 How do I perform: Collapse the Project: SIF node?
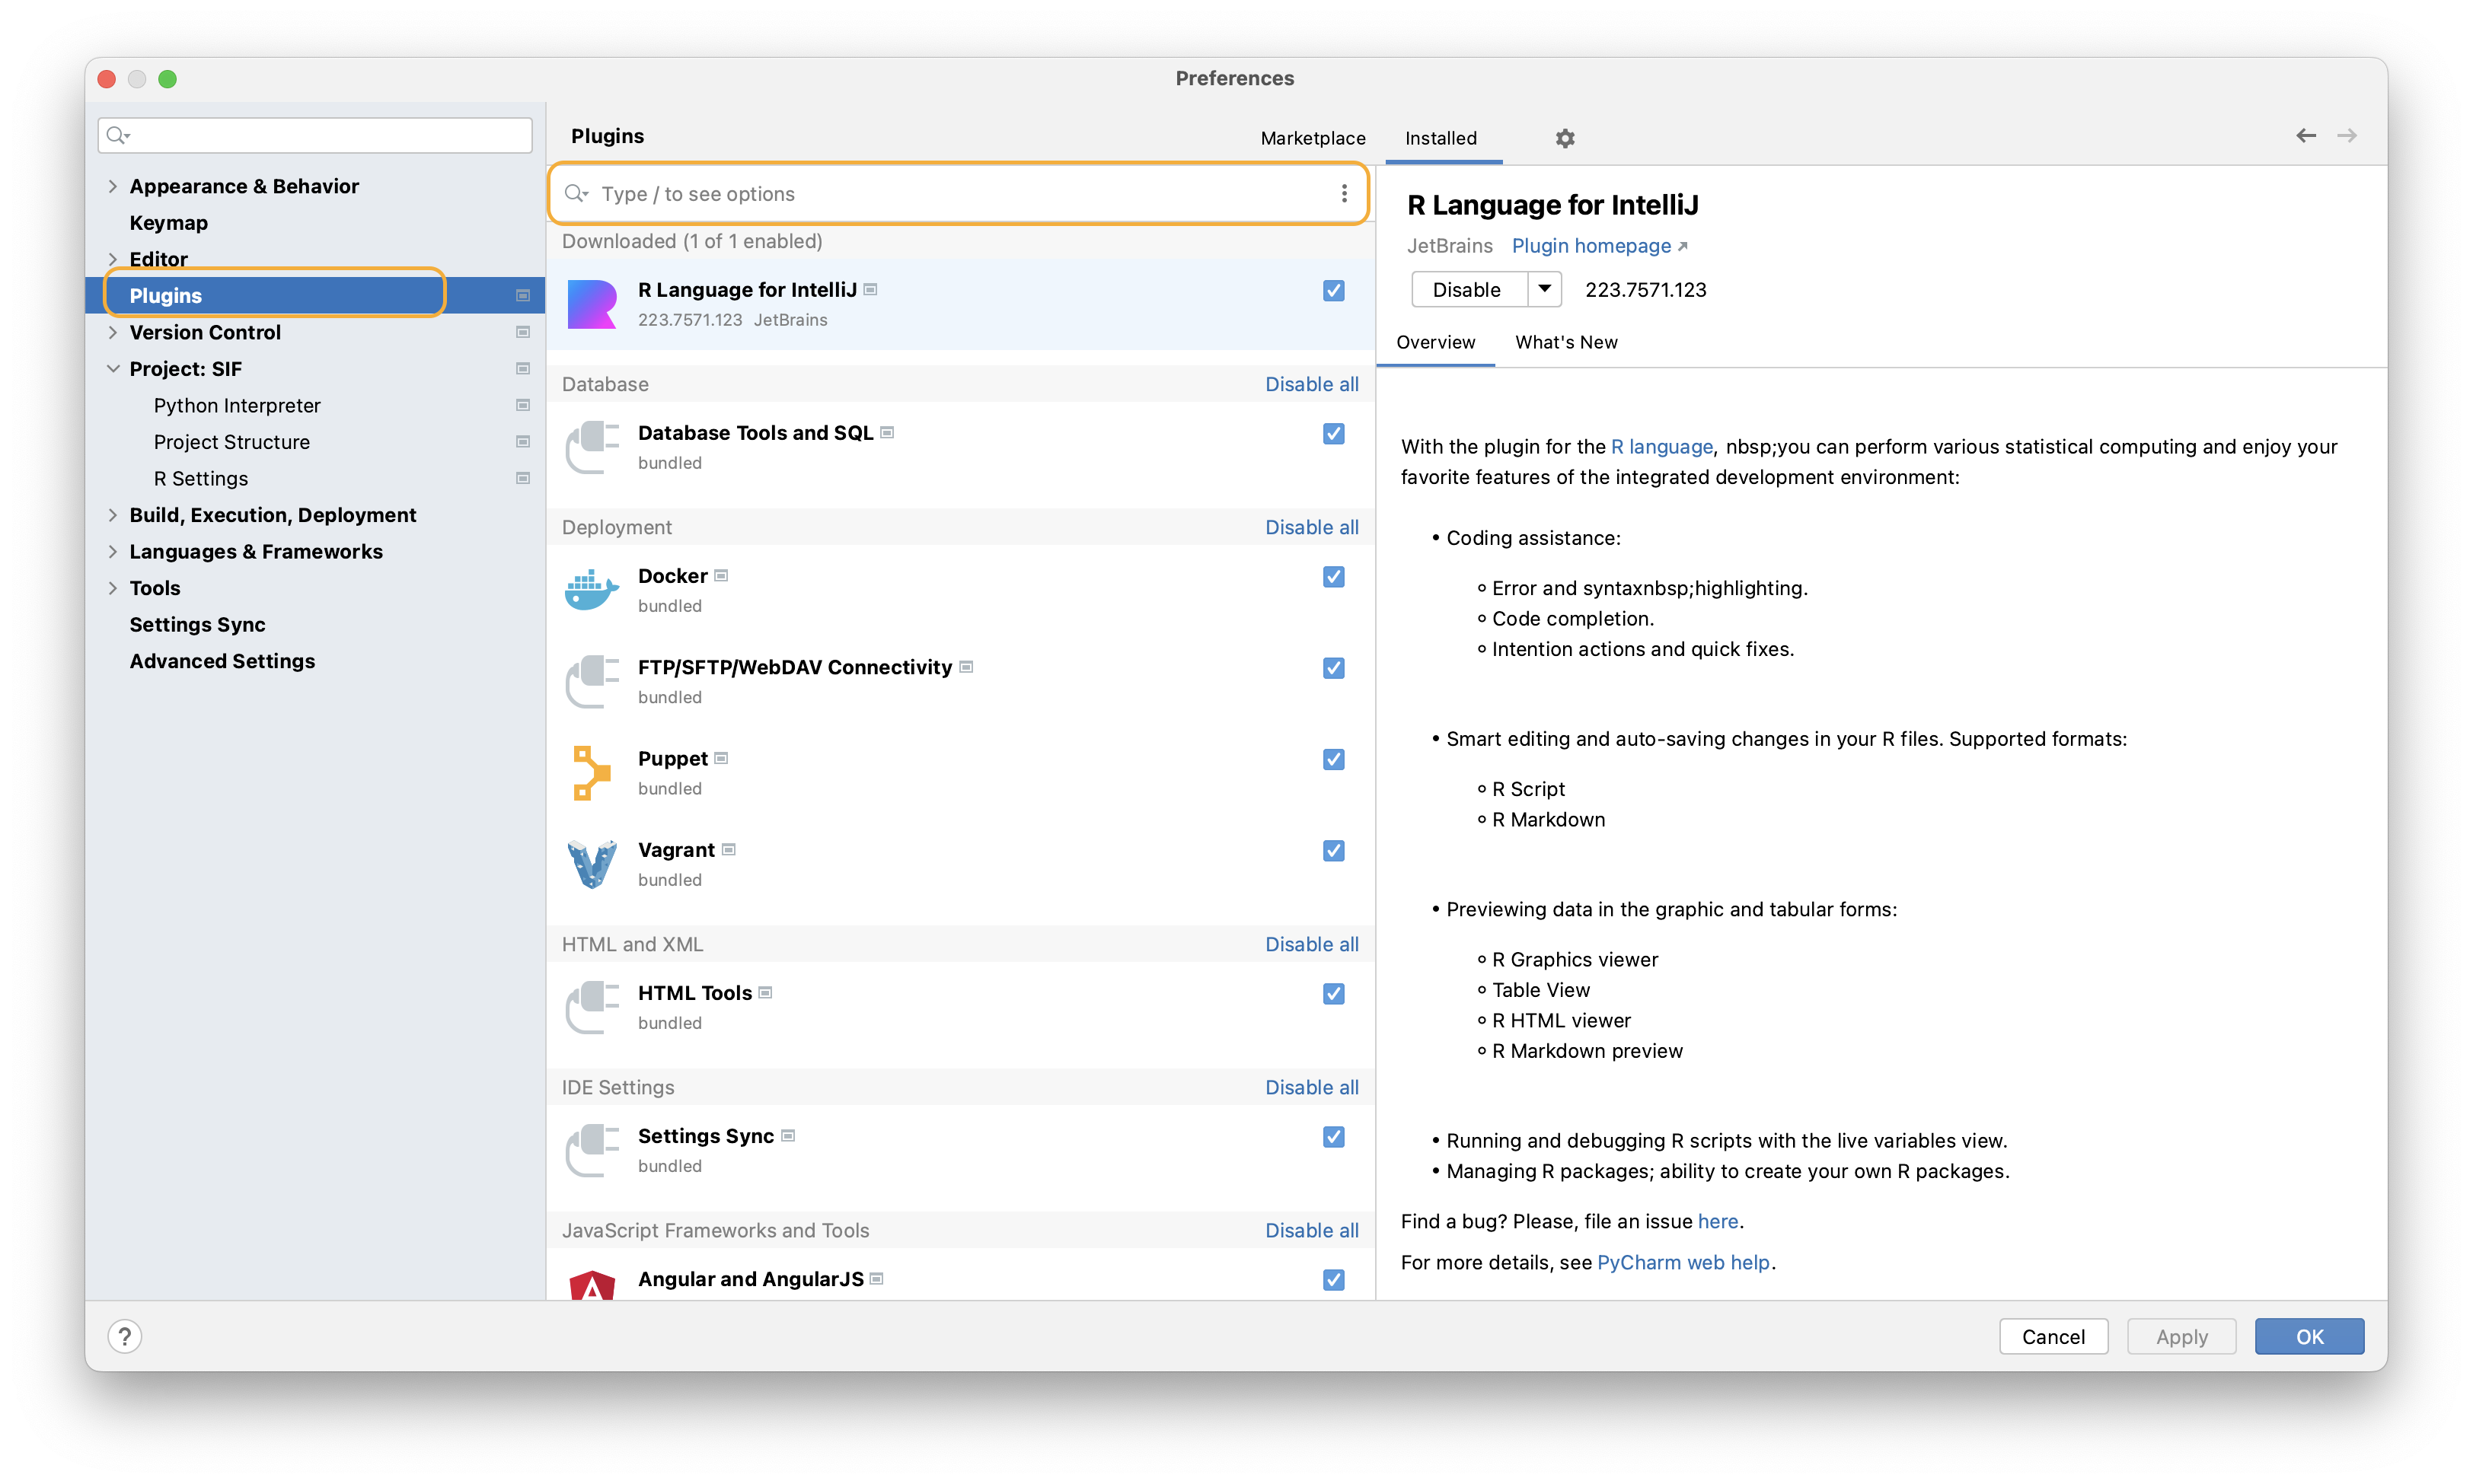(112, 369)
